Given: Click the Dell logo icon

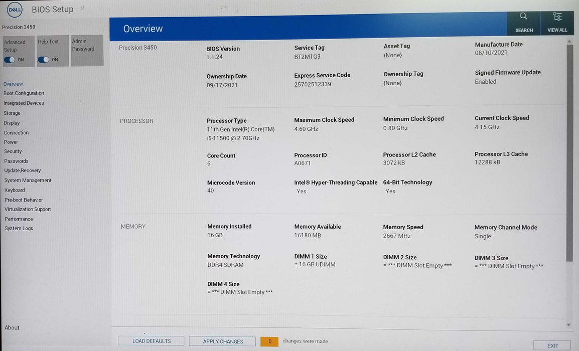Looking at the screenshot, I should (14, 9).
